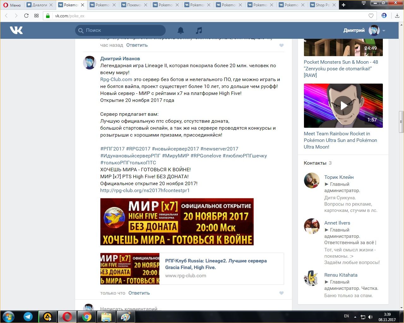Screen dimensions: 404x323
Task: Open Торик Клейн avatar
Action: [x=312, y=180]
